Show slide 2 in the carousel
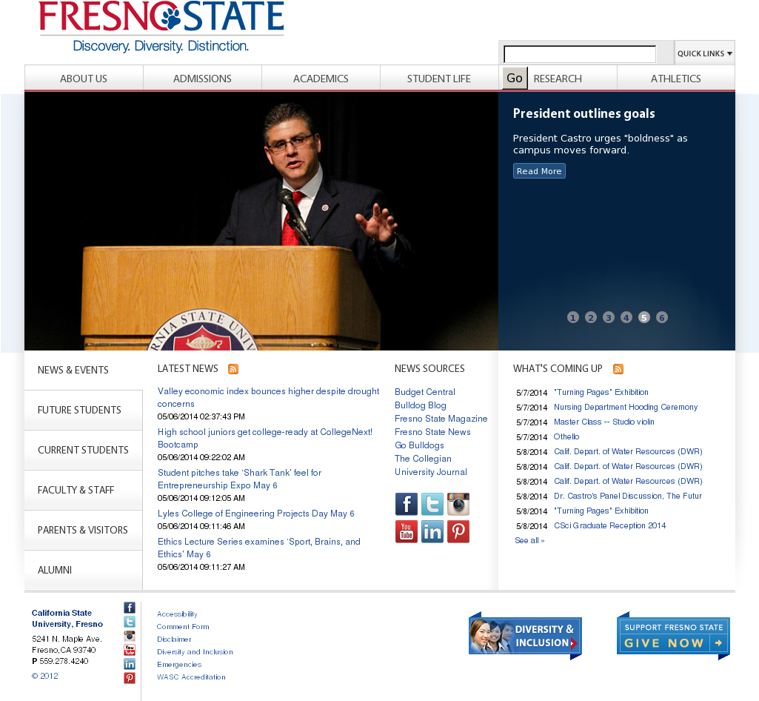This screenshot has width=759, height=701. 591,317
